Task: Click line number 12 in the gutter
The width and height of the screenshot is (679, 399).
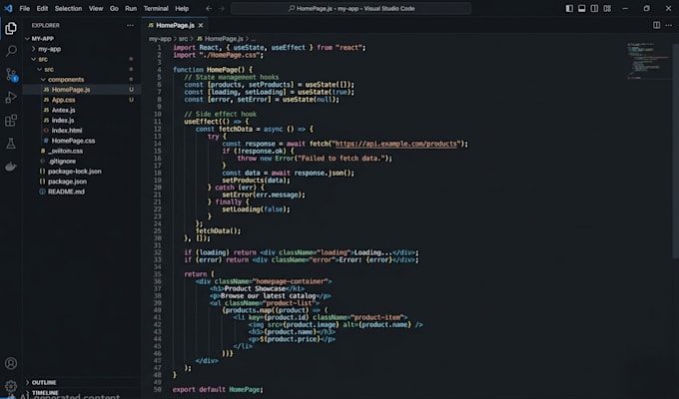Action: click(x=158, y=129)
